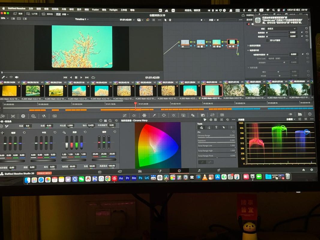
Task: Click the Quick Export button
Action: (247, 15)
